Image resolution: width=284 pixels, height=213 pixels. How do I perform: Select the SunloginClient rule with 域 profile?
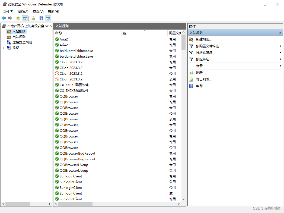(x=118, y=193)
